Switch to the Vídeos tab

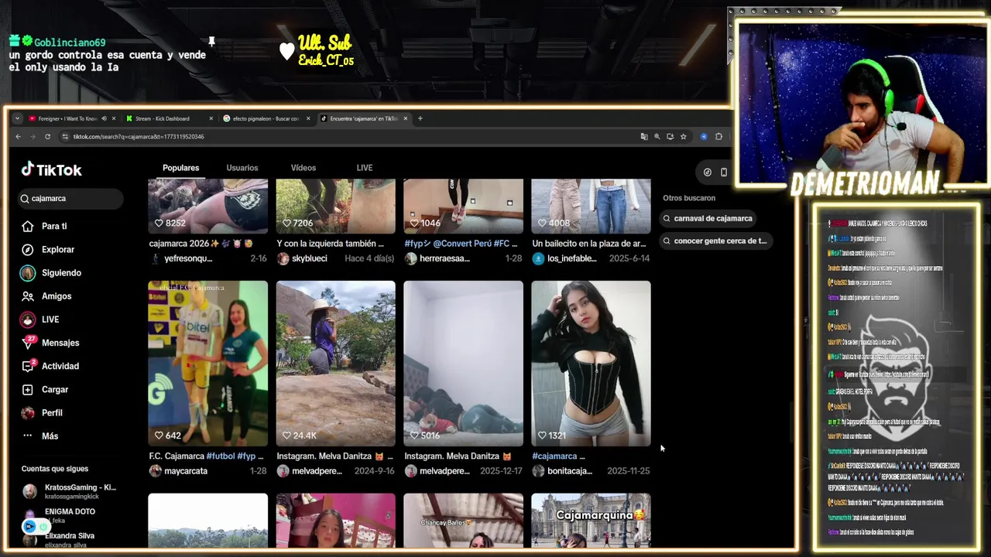[303, 168]
